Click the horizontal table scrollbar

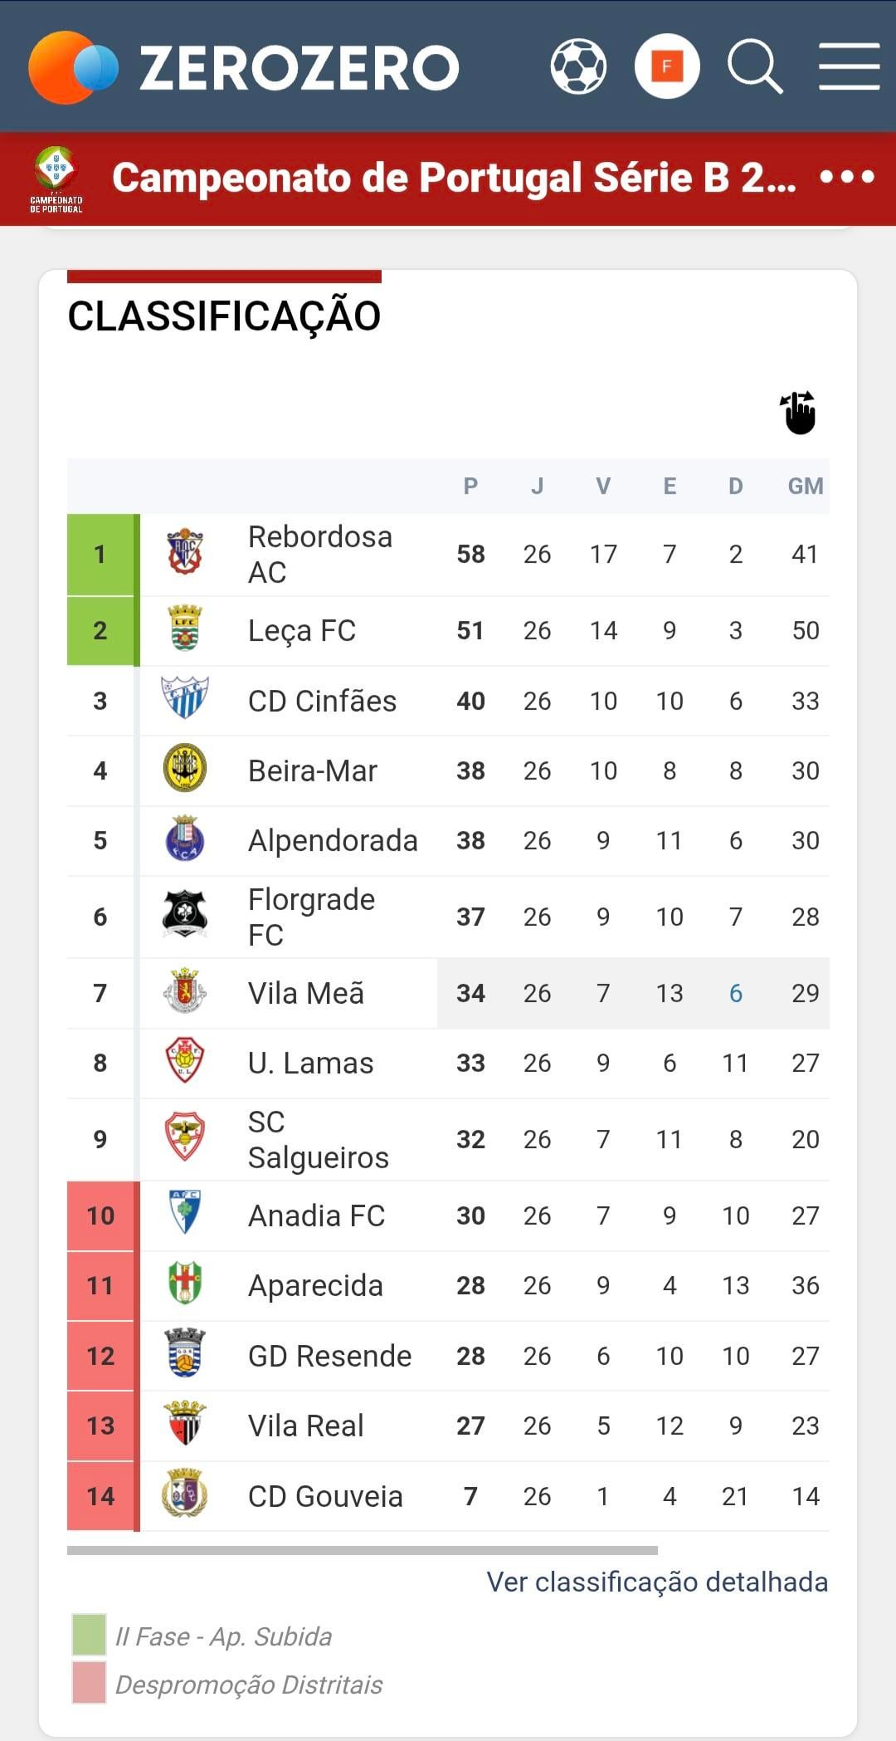pyautogui.click(x=363, y=1550)
